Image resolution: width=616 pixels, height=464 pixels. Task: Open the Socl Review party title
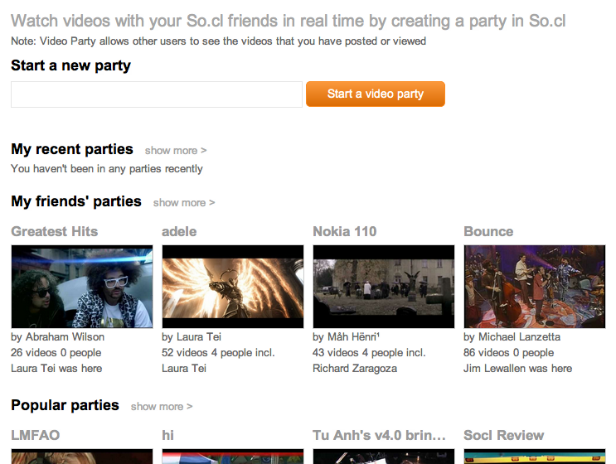[x=504, y=435]
